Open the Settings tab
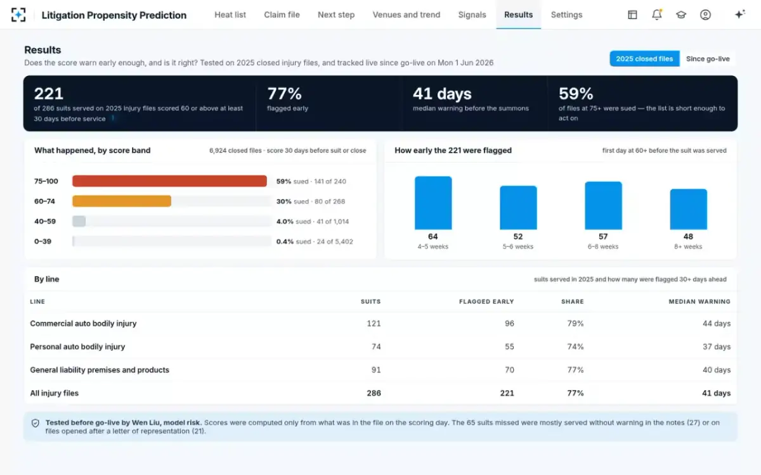The width and height of the screenshot is (761, 475). click(566, 15)
